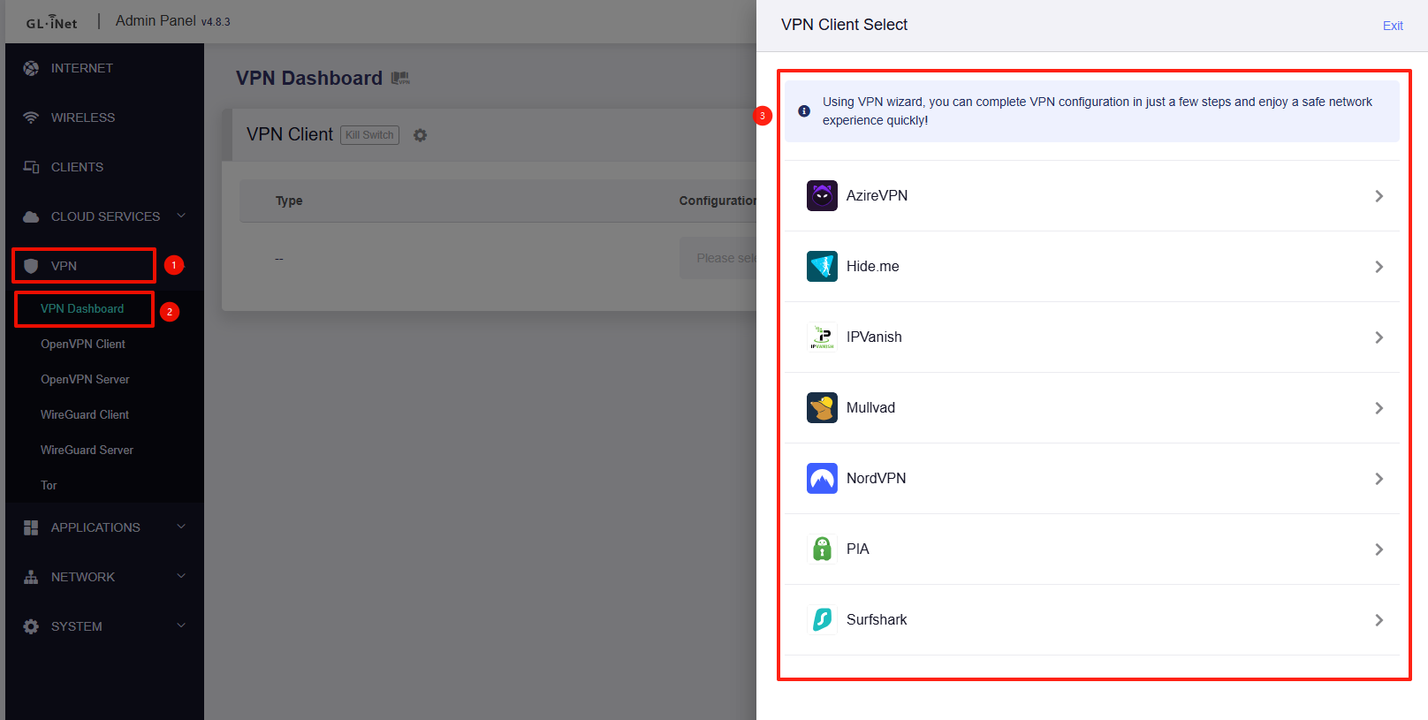Open the Internet section in sidebar

point(81,68)
